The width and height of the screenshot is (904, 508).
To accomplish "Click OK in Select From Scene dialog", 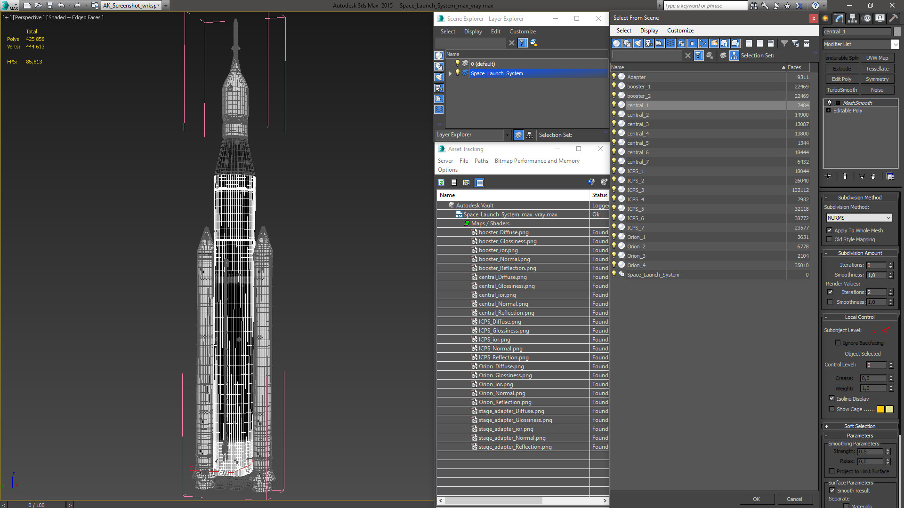I will point(756,499).
